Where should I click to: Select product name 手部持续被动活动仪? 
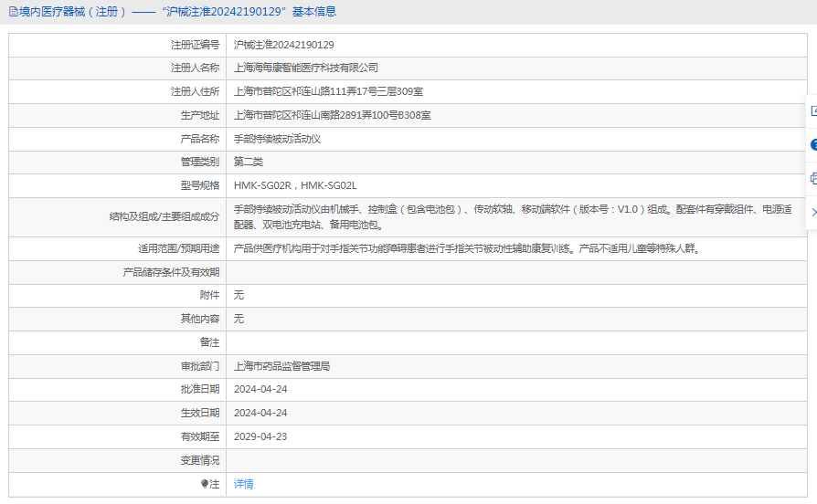(x=277, y=139)
